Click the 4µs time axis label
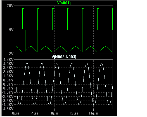Screen dimensions: 147x117 (x=35, y=113)
